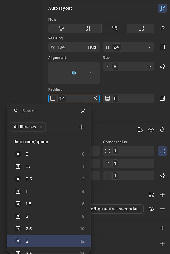Open the height resizing dropdown chevron
This screenshot has height=254, width=170.
click(x=149, y=47)
